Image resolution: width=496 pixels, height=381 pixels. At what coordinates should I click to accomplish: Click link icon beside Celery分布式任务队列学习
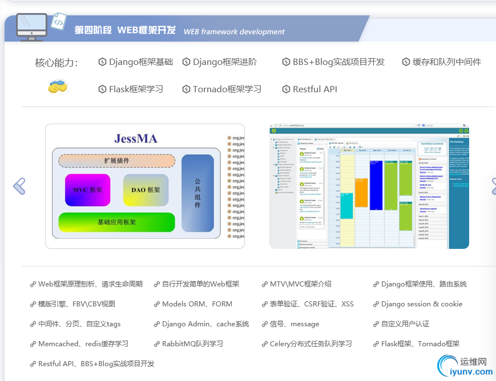click(x=265, y=344)
